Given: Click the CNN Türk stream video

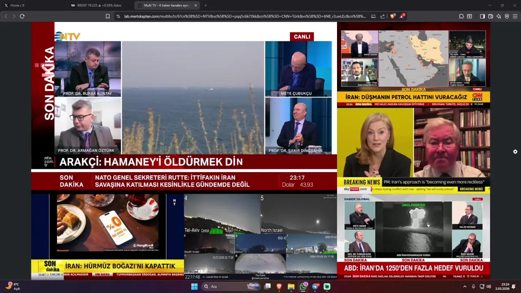Looking at the screenshot, I should (x=414, y=64).
